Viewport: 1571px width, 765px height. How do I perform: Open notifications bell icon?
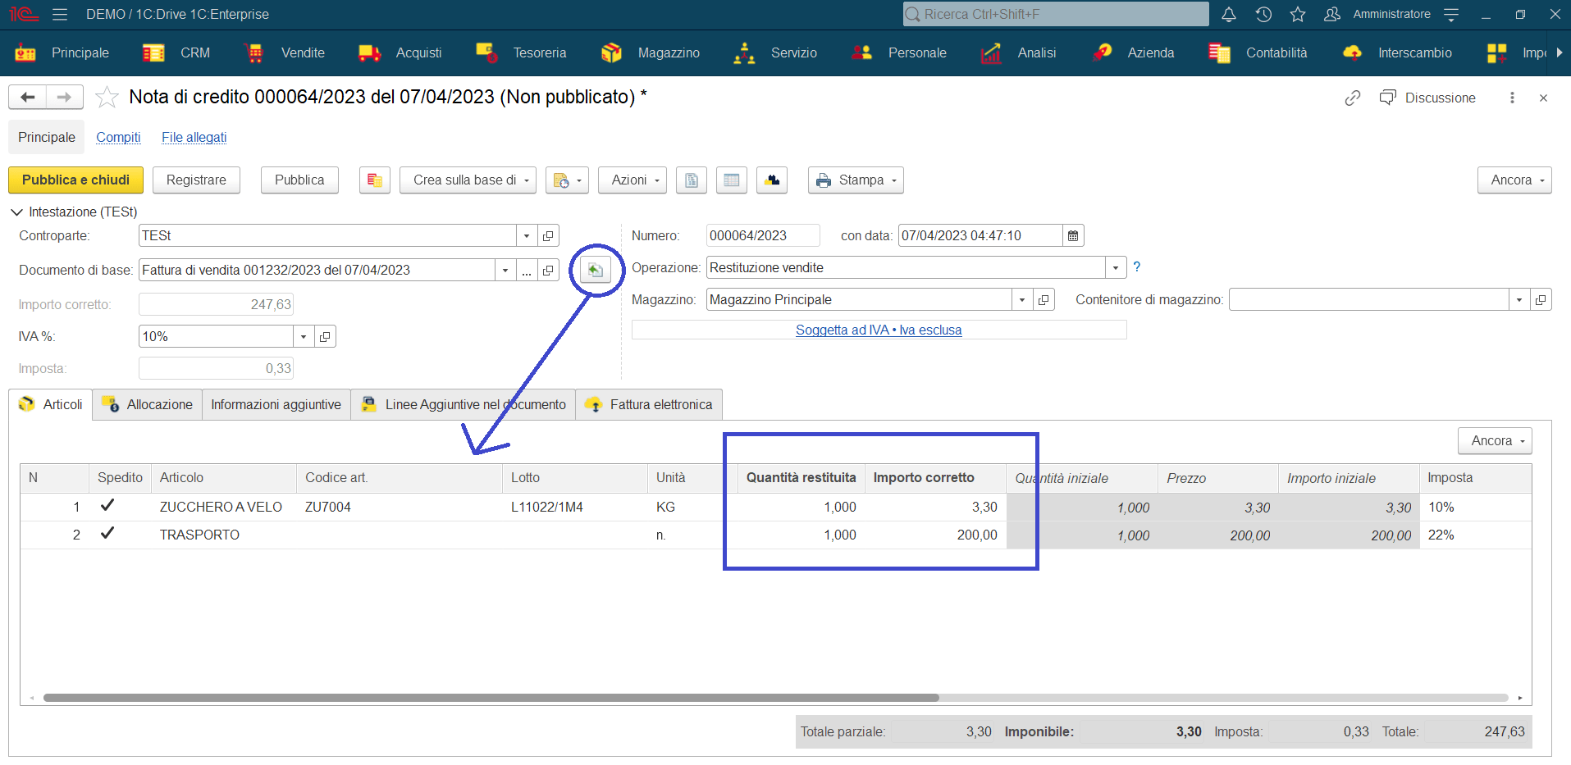click(x=1229, y=14)
